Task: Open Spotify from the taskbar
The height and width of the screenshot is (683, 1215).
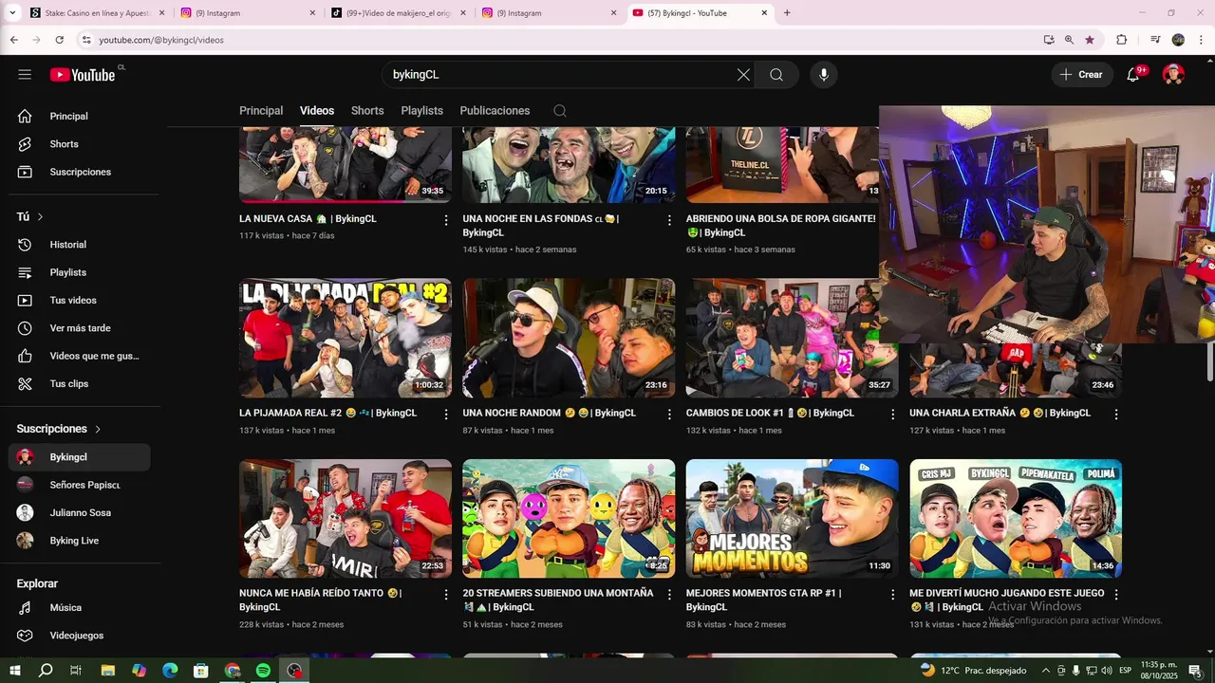Action: [263, 671]
